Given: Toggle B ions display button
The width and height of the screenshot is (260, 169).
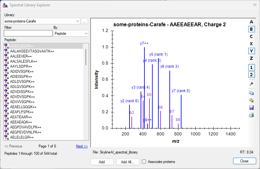Looking at the screenshot, I should pyautogui.click(x=251, y=29).
